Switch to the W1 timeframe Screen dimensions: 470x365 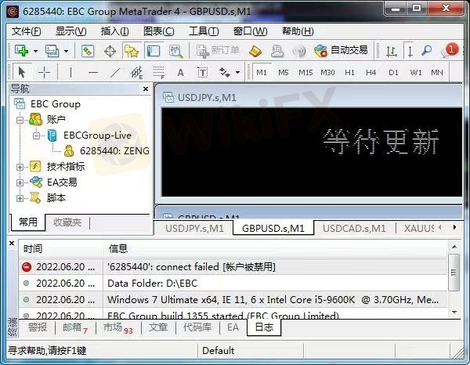(416, 73)
